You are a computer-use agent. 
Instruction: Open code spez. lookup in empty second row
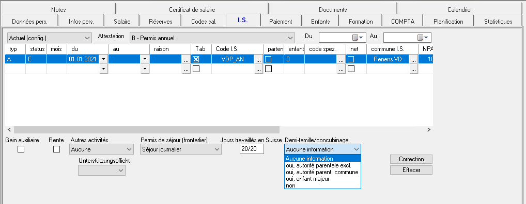(341, 69)
